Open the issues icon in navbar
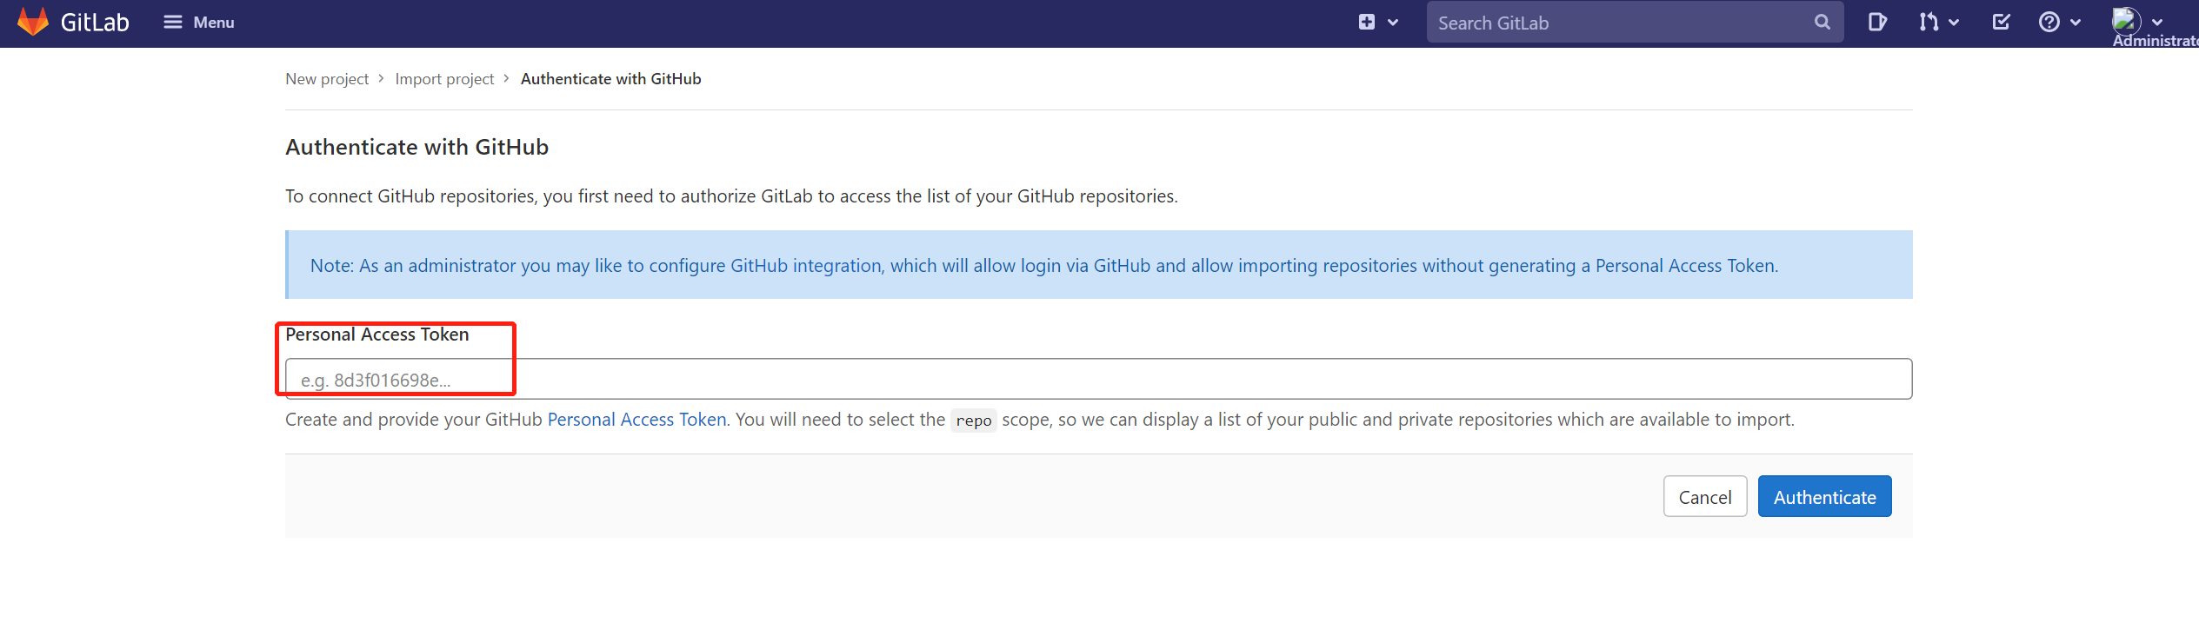The height and width of the screenshot is (636, 2199). (x=1877, y=23)
